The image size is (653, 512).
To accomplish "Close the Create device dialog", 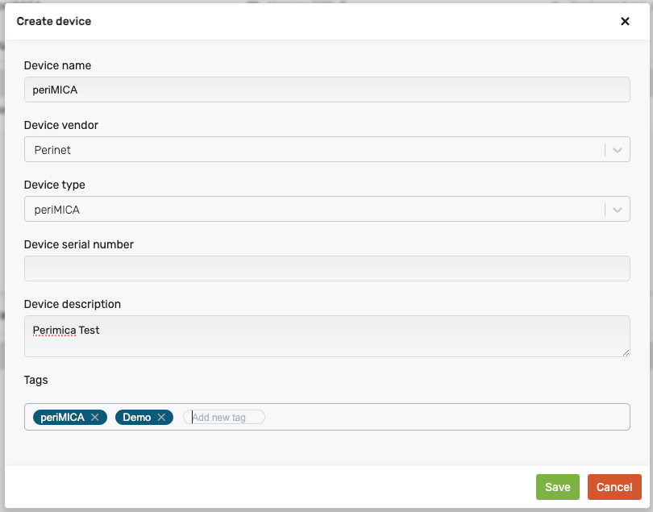I will pyautogui.click(x=625, y=22).
